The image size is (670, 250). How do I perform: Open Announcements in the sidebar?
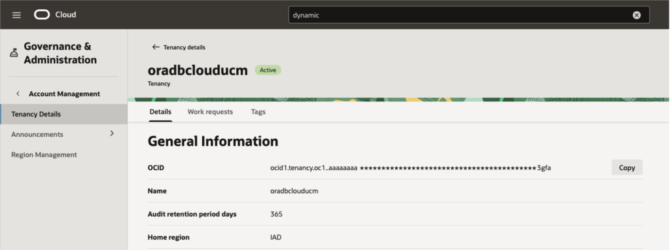click(x=37, y=134)
